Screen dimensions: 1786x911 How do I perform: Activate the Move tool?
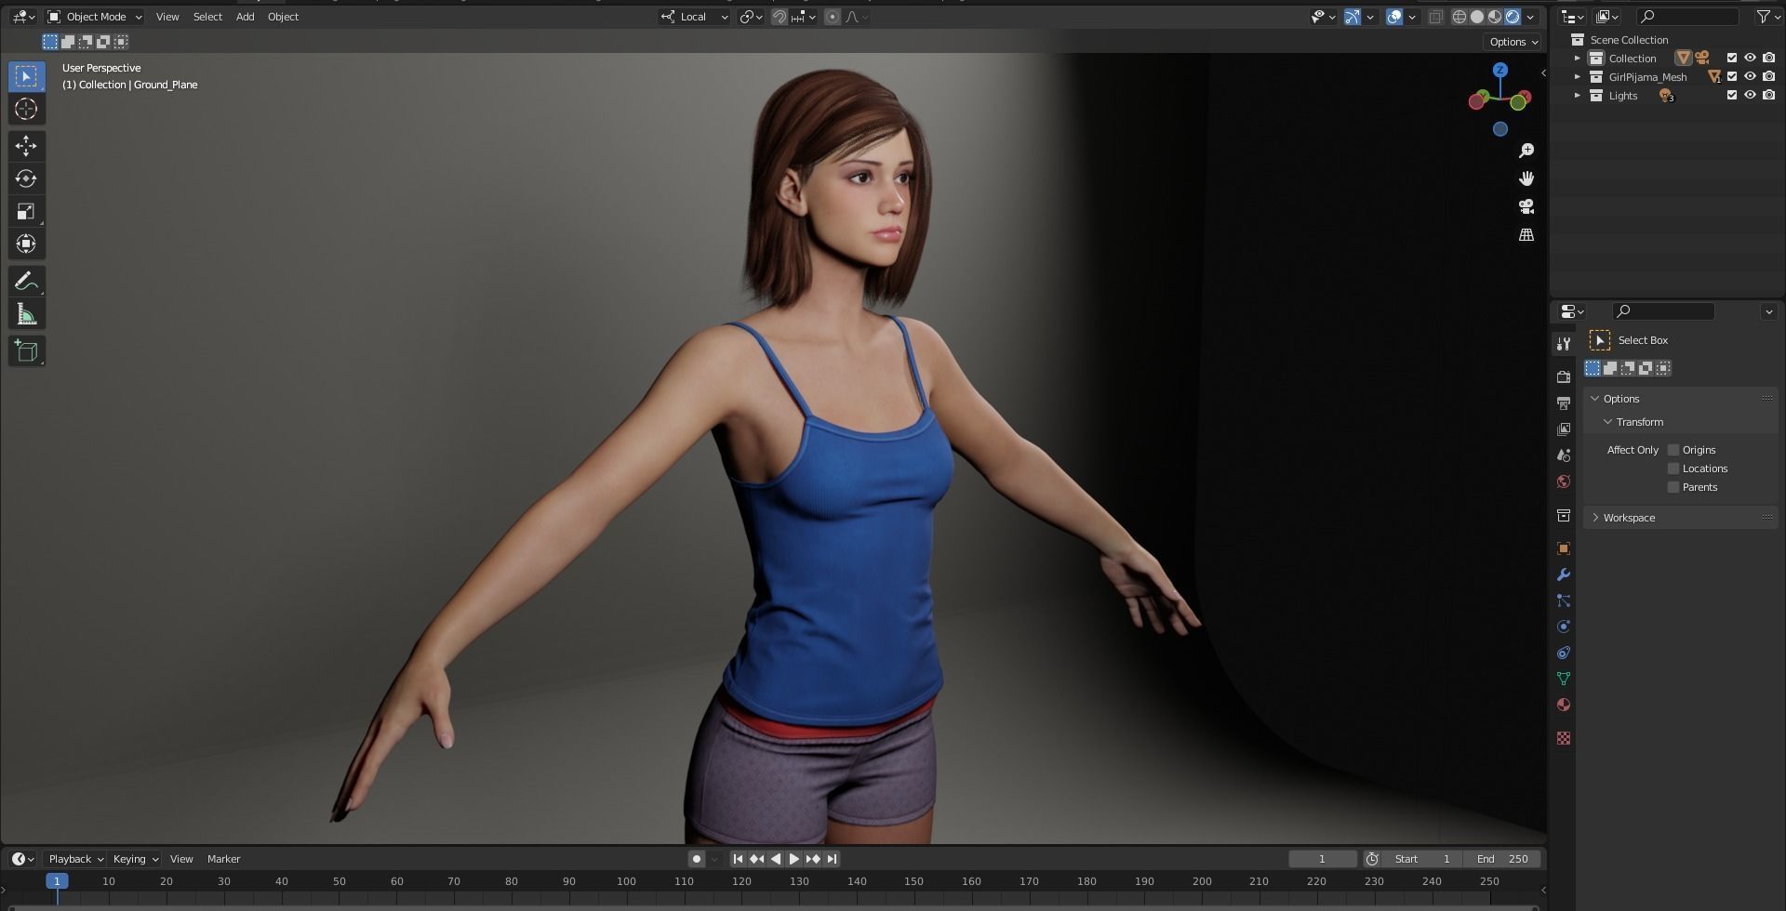click(26, 146)
